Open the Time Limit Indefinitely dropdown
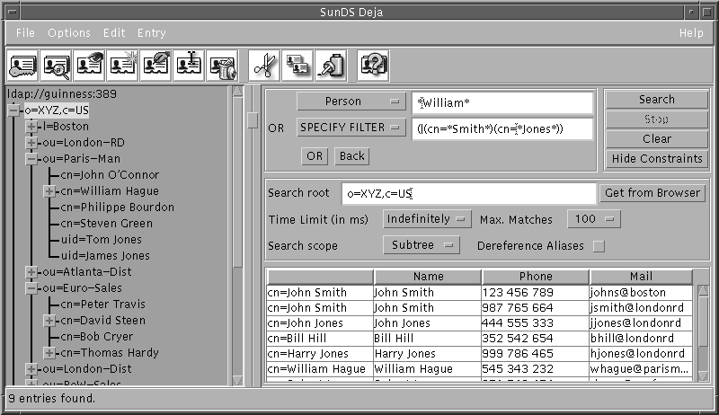The width and height of the screenshot is (719, 415). click(x=427, y=219)
